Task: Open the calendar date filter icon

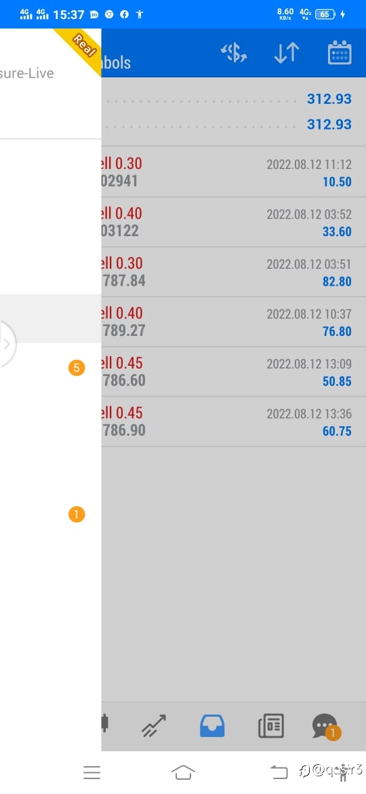Action: coord(340,52)
